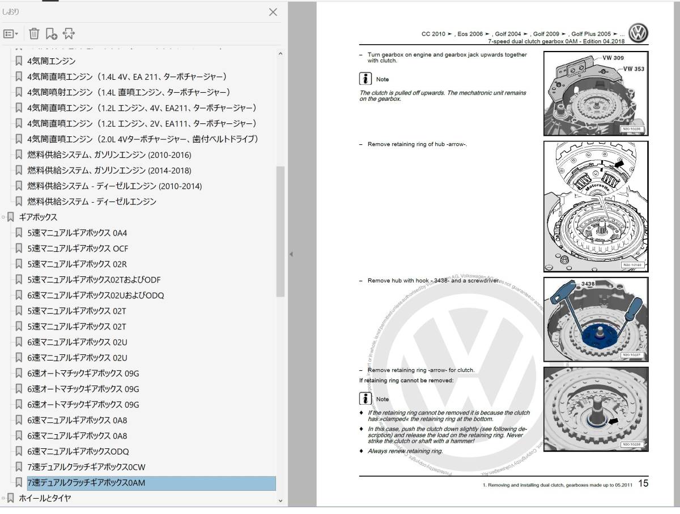Find the current bookmark using the toolbar icon
680x514 pixels.
(69, 34)
